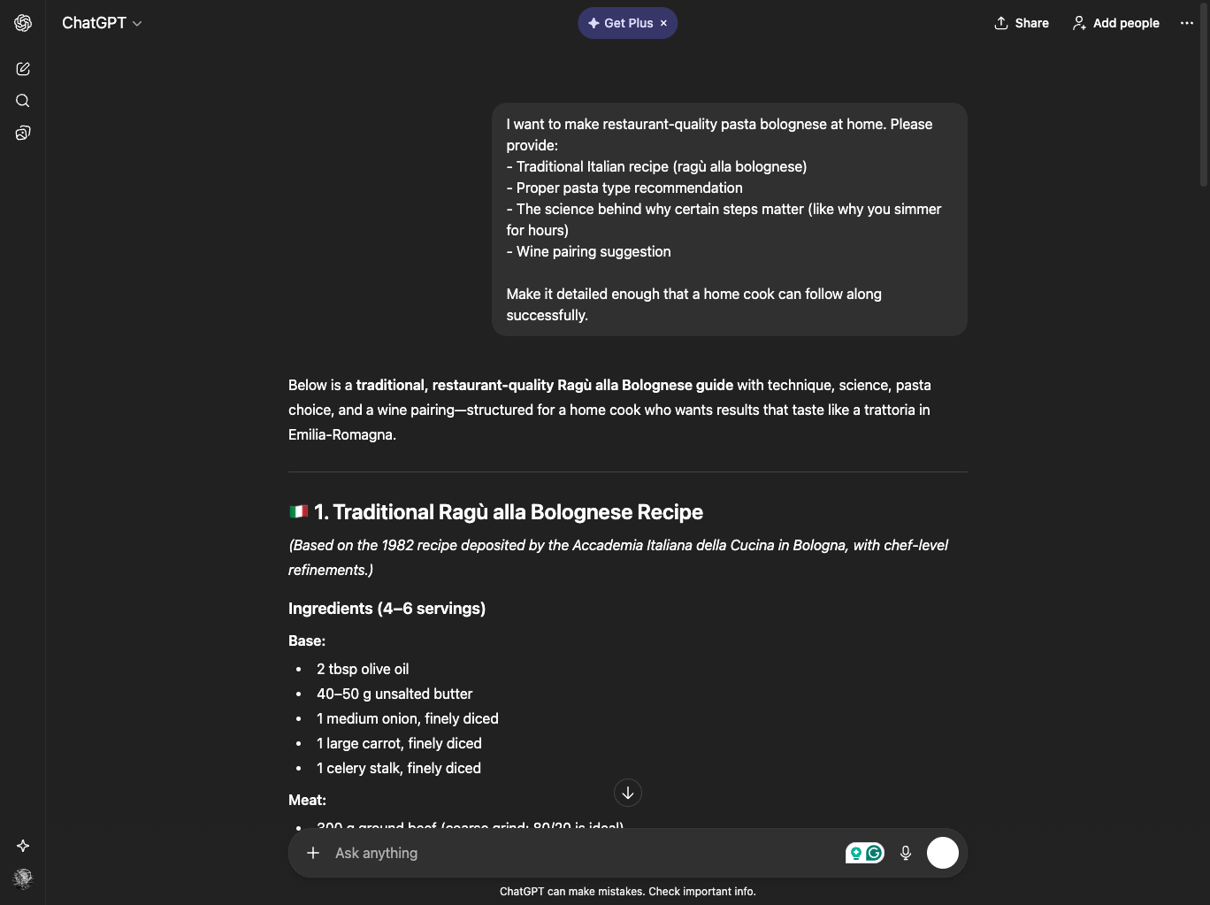Open the ChatGPT model selector dropdown
Image resolution: width=1210 pixels, height=905 pixels.
(x=102, y=23)
